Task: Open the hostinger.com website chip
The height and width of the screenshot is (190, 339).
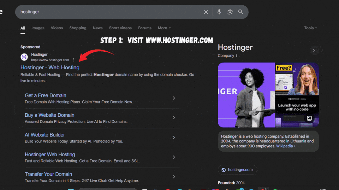Action: click(x=237, y=170)
